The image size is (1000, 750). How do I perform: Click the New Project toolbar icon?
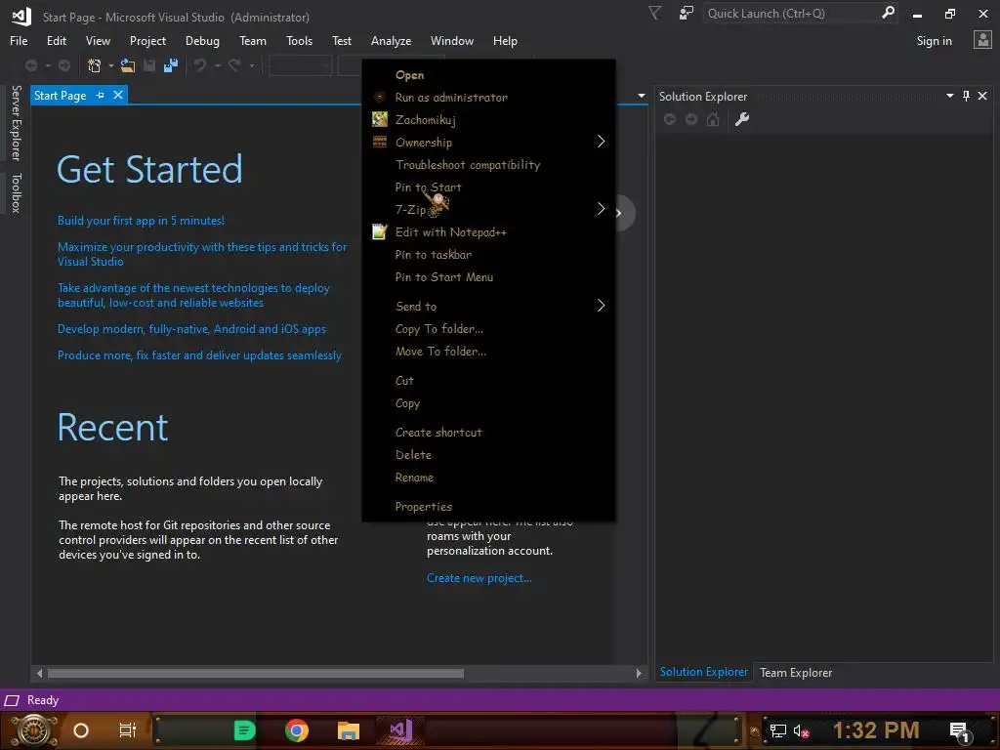tap(95, 65)
